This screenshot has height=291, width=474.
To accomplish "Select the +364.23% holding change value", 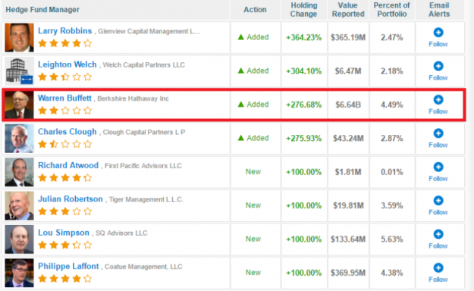I will tap(304, 37).
